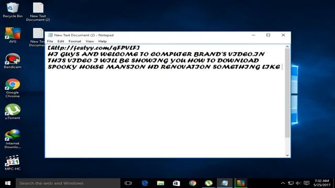Click the line starting 'THIS VIDEO I WILL'
Viewport: 335px width, 188px height.
(153, 61)
